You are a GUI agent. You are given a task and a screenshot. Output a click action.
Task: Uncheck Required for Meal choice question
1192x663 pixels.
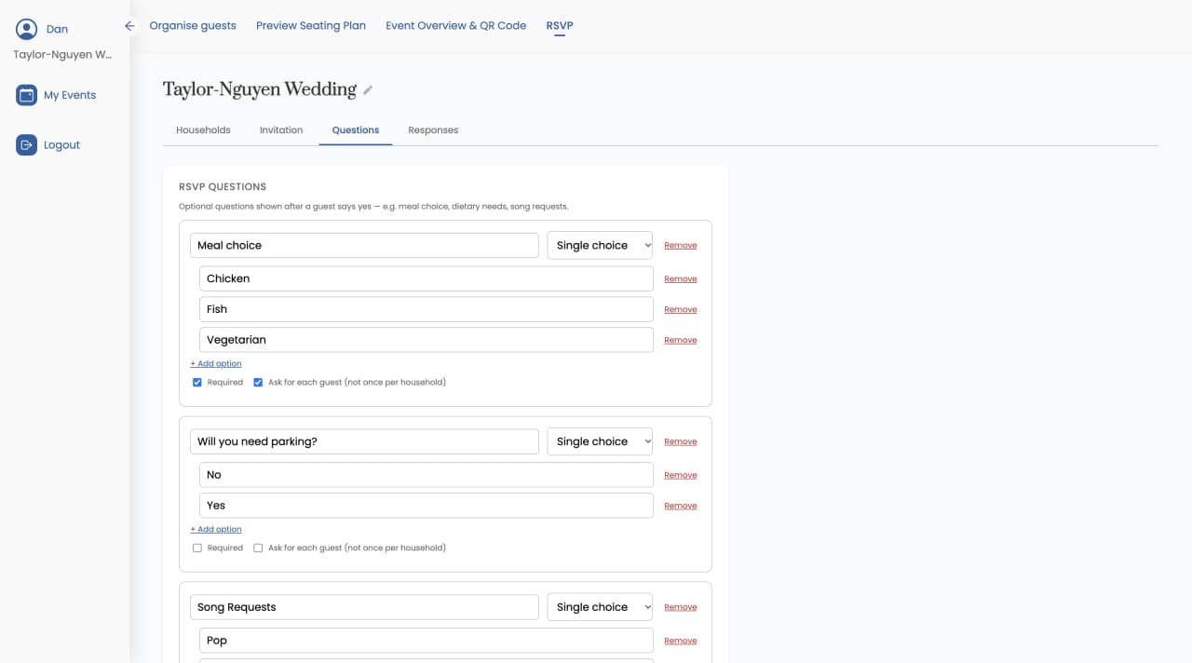pyautogui.click(x=196, y=383)
